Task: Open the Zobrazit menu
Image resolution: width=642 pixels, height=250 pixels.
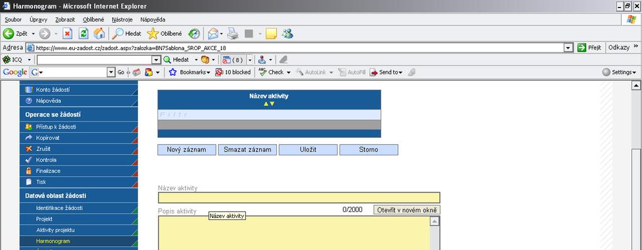Action: (x=65, y=19)
